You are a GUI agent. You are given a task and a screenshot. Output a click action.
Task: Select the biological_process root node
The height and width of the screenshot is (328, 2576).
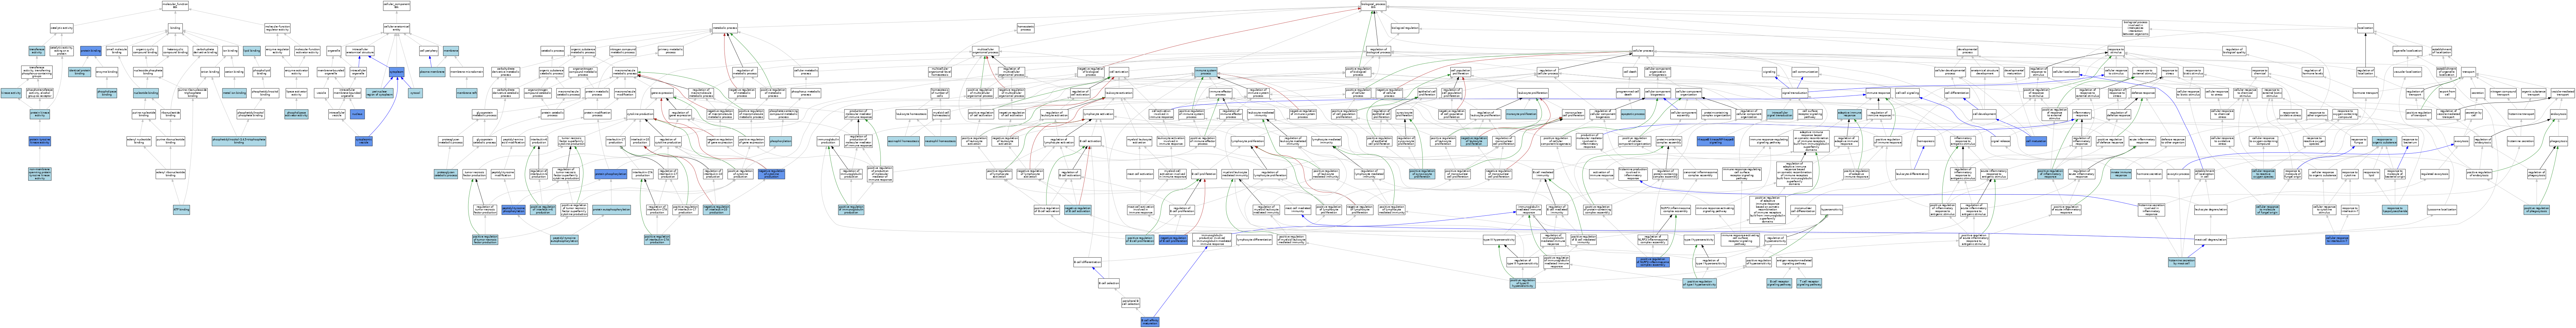1373,6
